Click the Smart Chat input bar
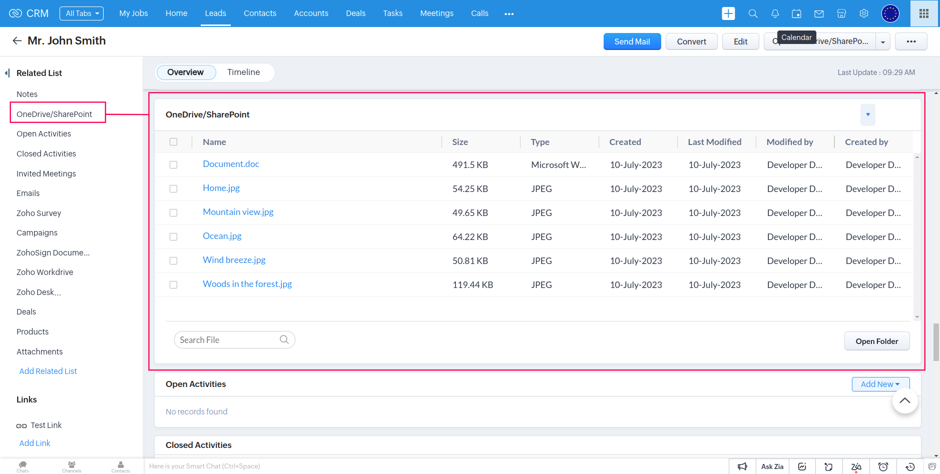940x474 pixels. point(436,466)
